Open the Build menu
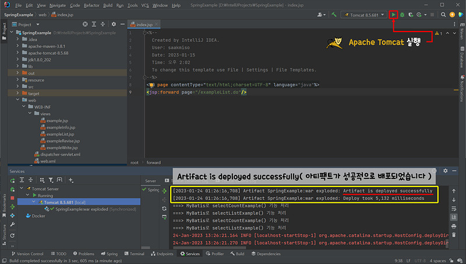466x264 pixels. click(108, 5)
